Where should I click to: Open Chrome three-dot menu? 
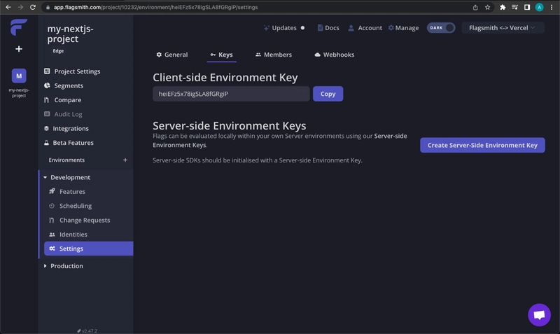pos(552,7)
